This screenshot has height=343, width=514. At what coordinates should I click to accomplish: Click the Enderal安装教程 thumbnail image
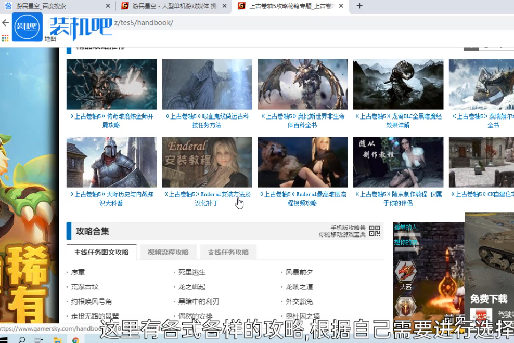coord(207,162)
